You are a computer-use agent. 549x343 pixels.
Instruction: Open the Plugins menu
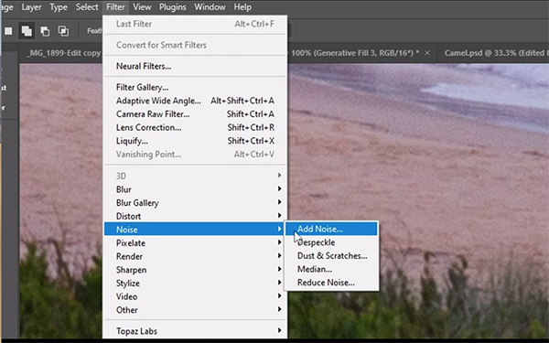(173, 7)
